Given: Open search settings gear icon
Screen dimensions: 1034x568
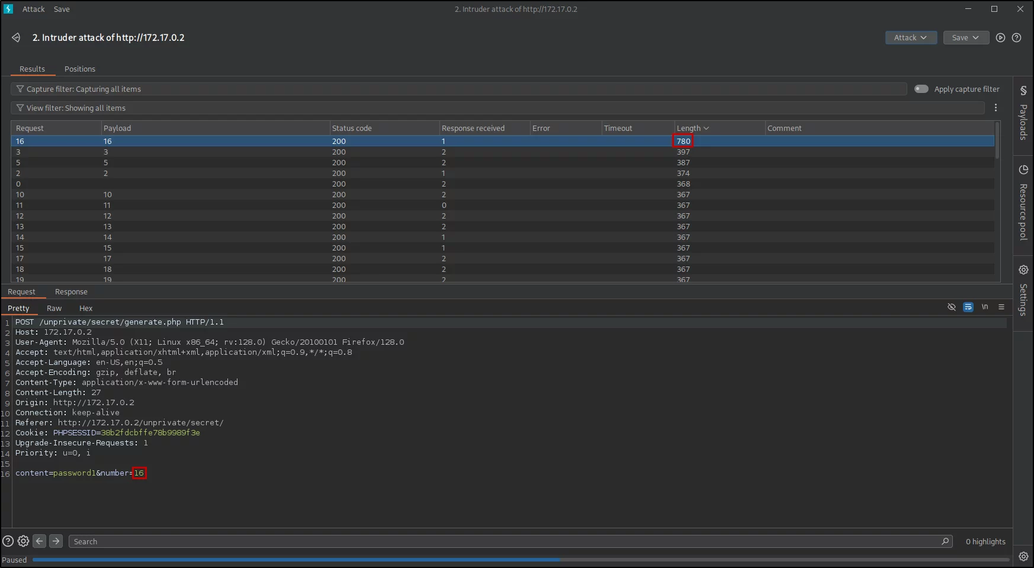Looking at the screenshot, I should (23, 541).
